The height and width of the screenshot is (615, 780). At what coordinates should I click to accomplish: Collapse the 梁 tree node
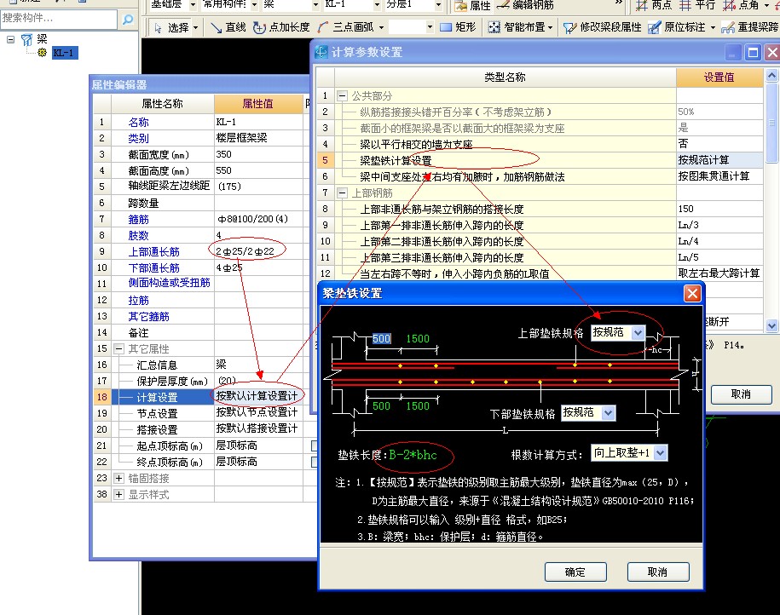10,39
